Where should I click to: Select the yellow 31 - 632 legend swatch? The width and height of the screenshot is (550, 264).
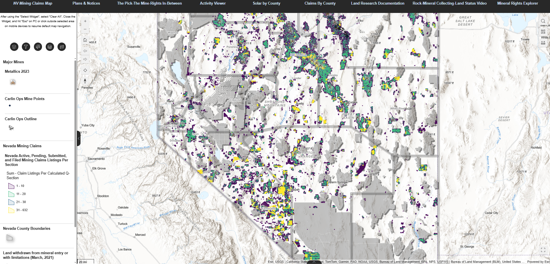click(x=11, y=210)
